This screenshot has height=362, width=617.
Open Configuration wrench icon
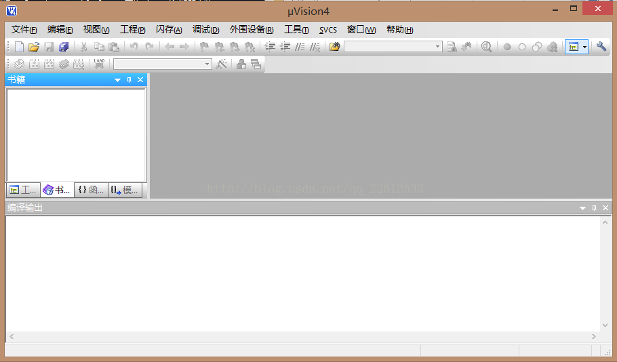pos(601,46)
